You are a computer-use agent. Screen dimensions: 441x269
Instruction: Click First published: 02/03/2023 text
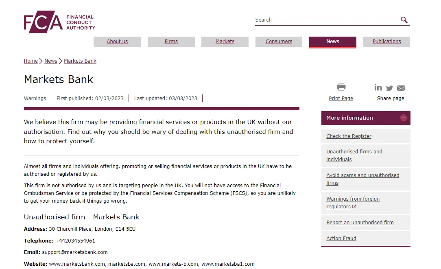[90, 98]
